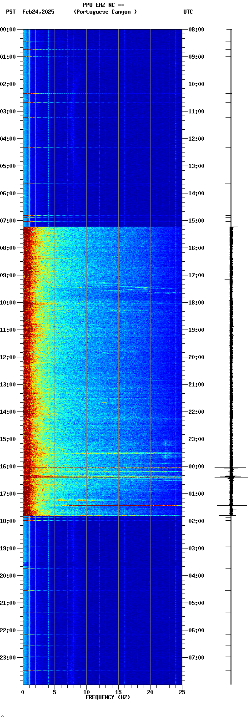Viewport: 251px width, 721px height.
Task: Click the '5' frequency axis tick label
Action: click(55, 692)
